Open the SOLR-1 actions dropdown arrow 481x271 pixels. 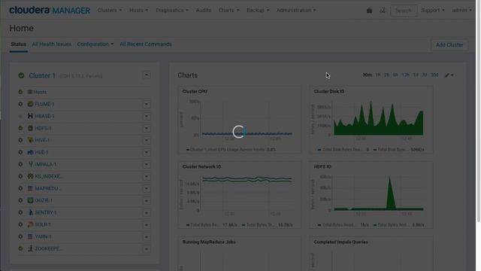(x=147, y=224)
